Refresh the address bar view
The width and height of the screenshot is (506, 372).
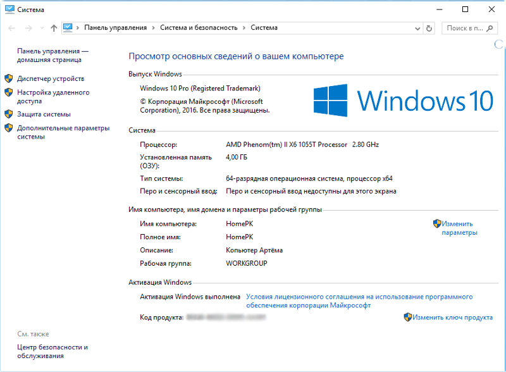tap(429, 28)
